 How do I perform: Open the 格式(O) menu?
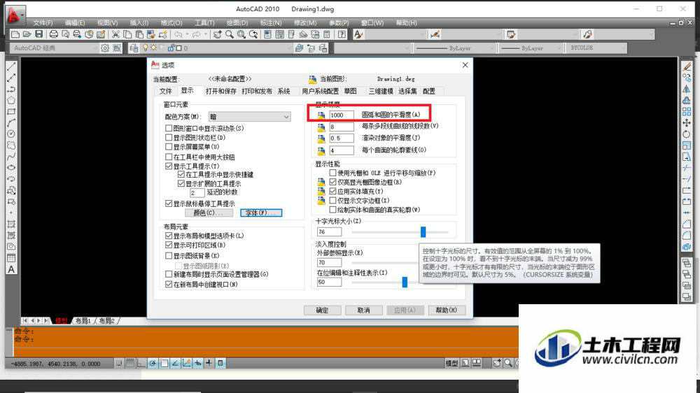point(171,22)
